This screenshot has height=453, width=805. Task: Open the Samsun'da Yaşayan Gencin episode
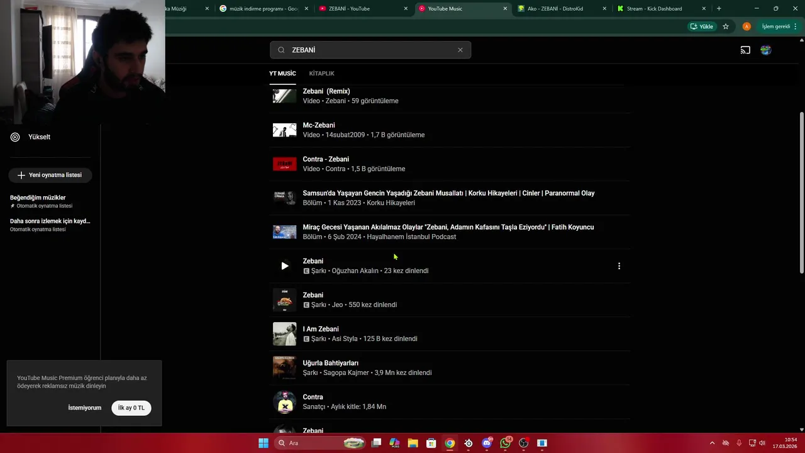(448, 193)
